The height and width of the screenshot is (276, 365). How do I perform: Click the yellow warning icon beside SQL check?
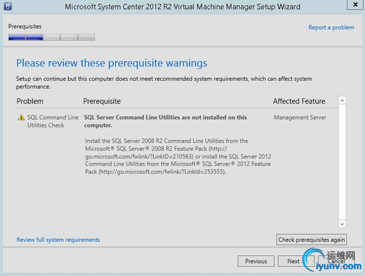(21, 117)
